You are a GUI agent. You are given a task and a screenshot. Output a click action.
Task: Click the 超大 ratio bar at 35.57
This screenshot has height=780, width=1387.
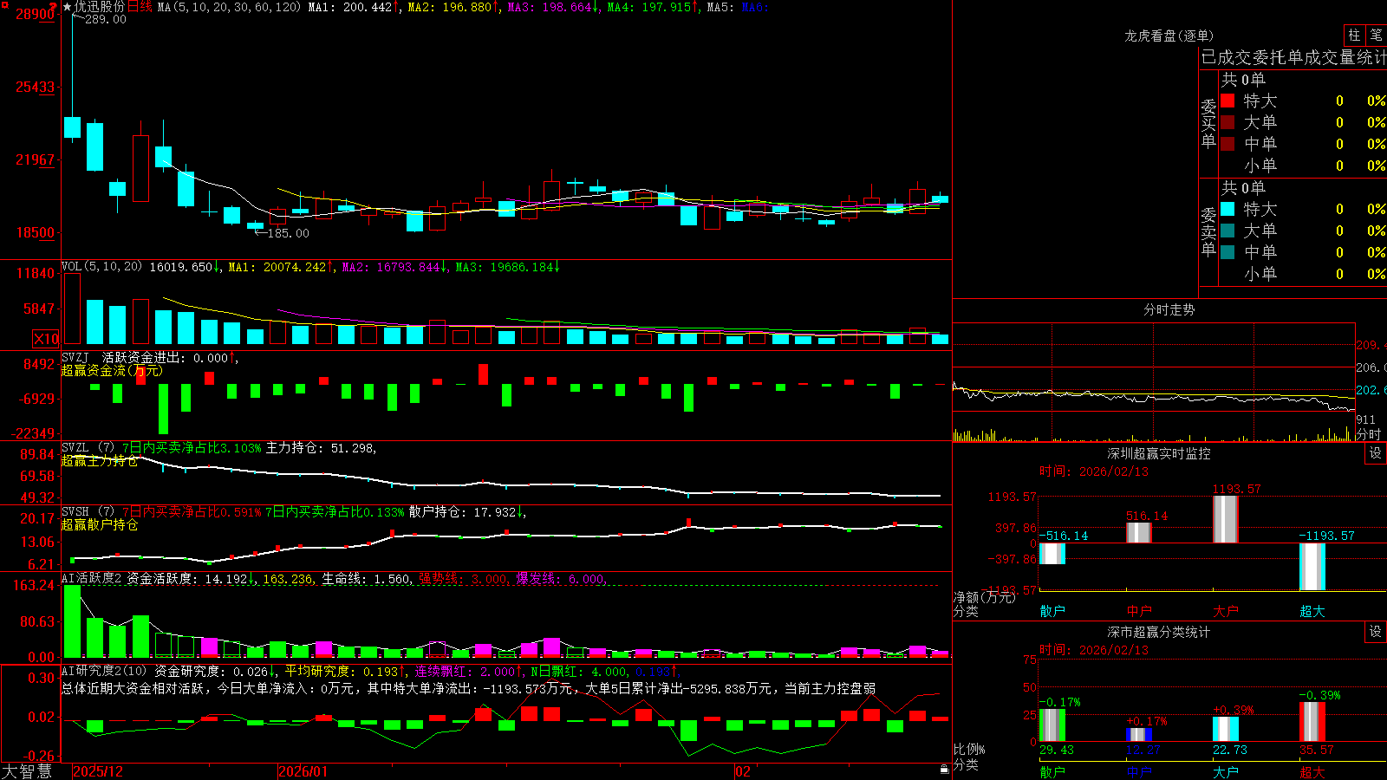[1312, 722]
